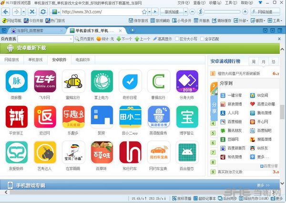Share via 新浪微博 link

[231, 104]
